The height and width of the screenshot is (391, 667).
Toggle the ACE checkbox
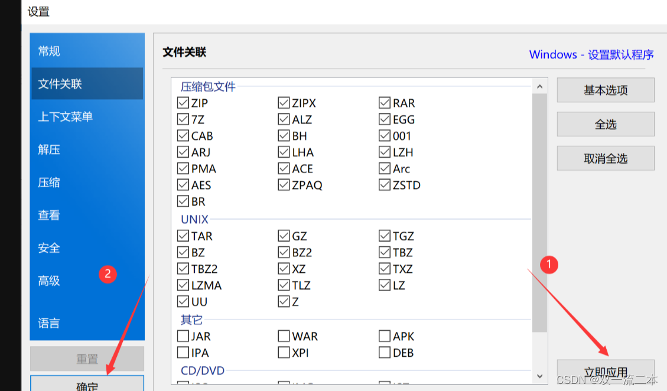(284, 168)
